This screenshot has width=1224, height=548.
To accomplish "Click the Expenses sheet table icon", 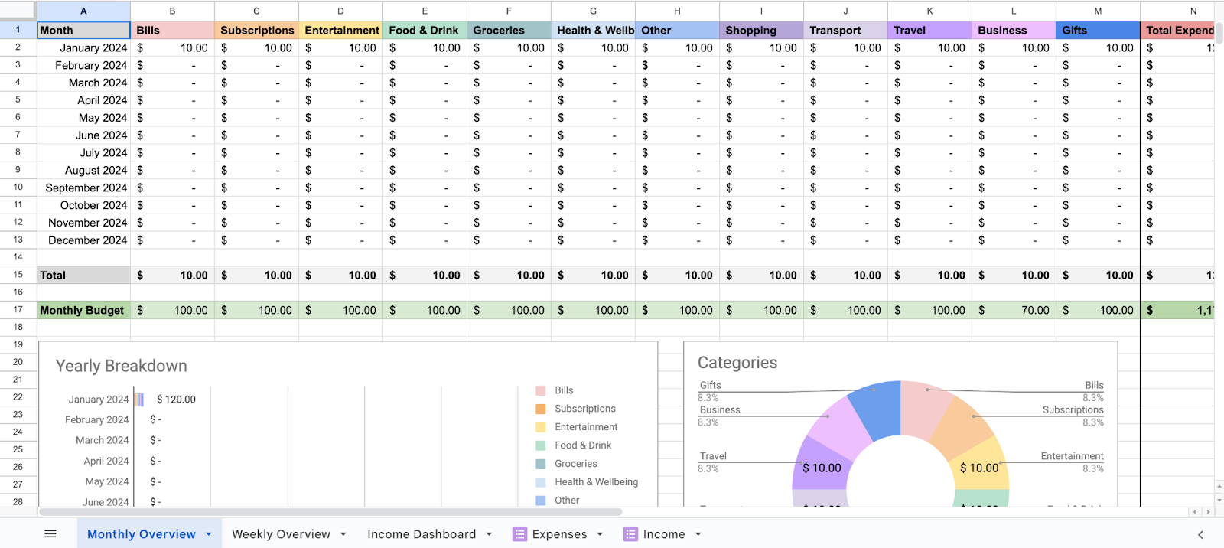I will 519,534.
